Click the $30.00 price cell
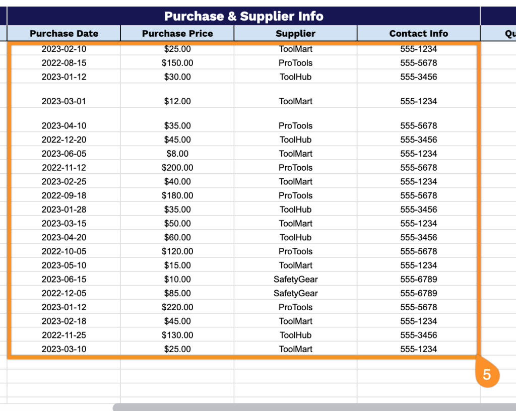The height and width of the screenshot is (411, 516). [177, 77]
